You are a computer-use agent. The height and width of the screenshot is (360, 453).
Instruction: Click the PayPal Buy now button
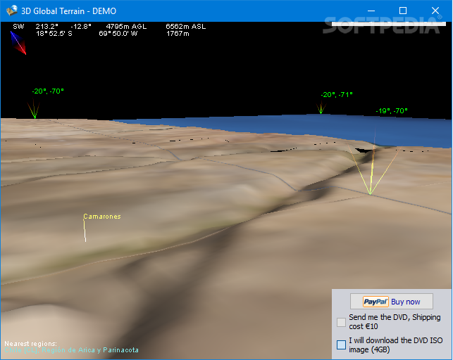pos(392,302)
